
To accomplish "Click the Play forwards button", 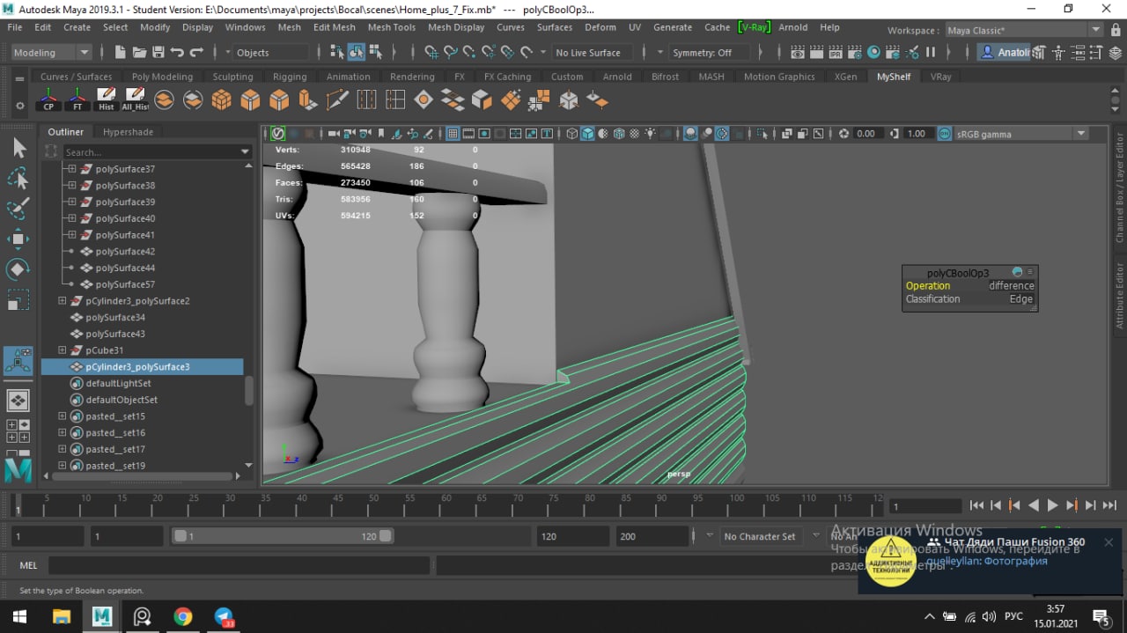I will coord(1052,505).
